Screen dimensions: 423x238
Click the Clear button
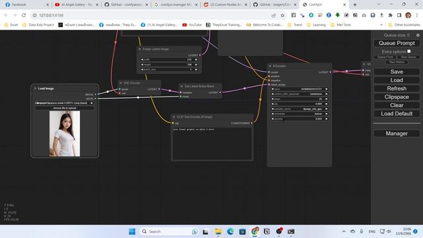(397, 105)
